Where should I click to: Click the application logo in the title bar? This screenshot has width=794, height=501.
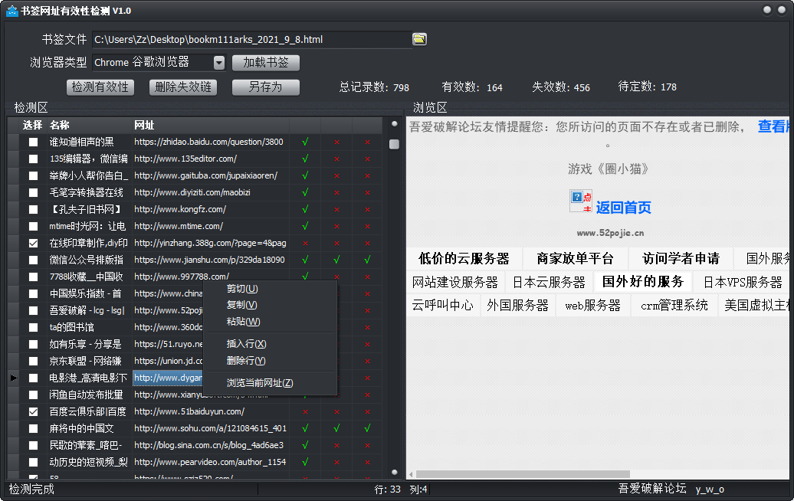11,10
